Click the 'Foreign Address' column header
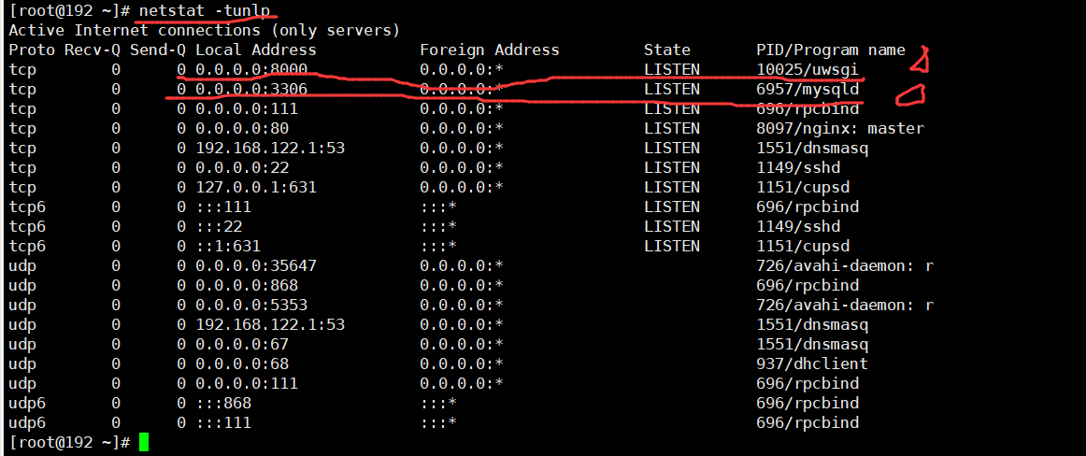Viewport: 1086px width, 456px height. [489, 50]
